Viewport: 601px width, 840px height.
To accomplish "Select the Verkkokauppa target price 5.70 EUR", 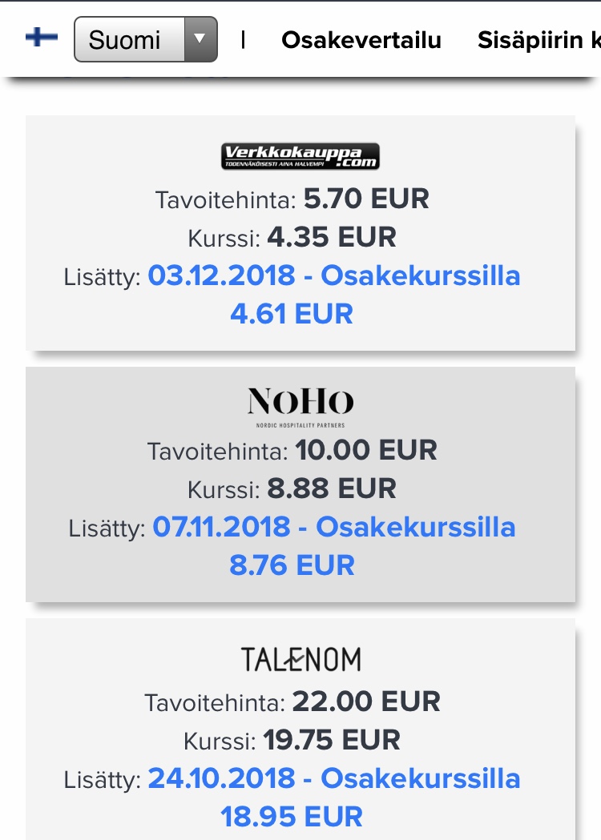I will point(366,199).
